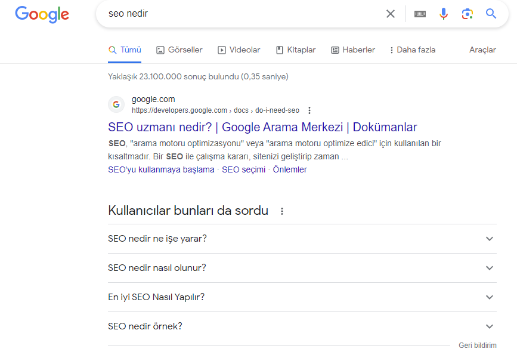Expand "SEO nedir ne işe yarar?" question
The width and height of the screenshot is (517, 364).
point(302,239)
